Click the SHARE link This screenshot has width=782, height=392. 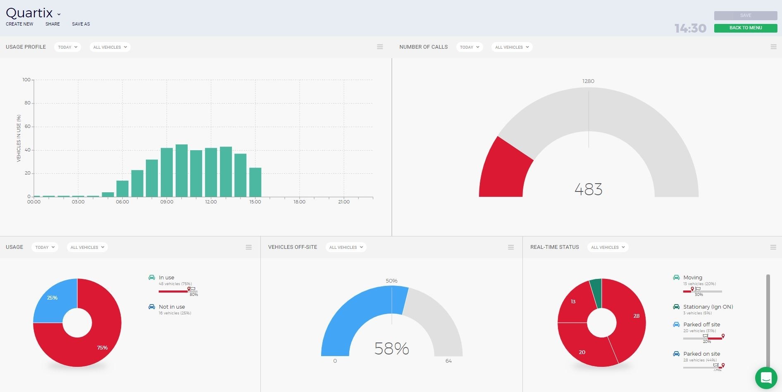[x=52, y=24]
